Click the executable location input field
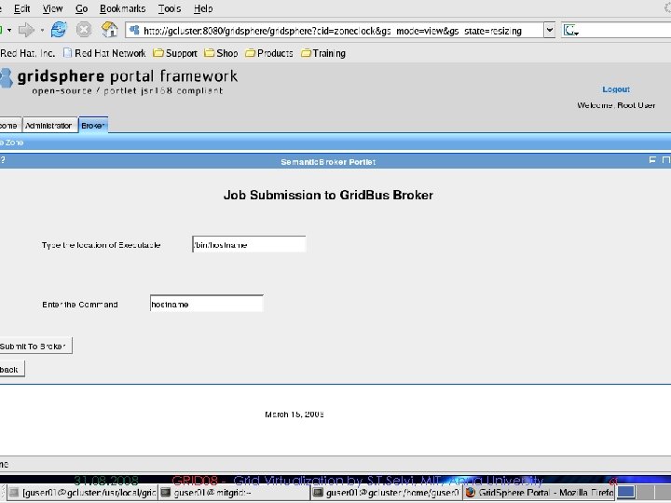Viewport: 671px width, 503px height. click(249, 244)
